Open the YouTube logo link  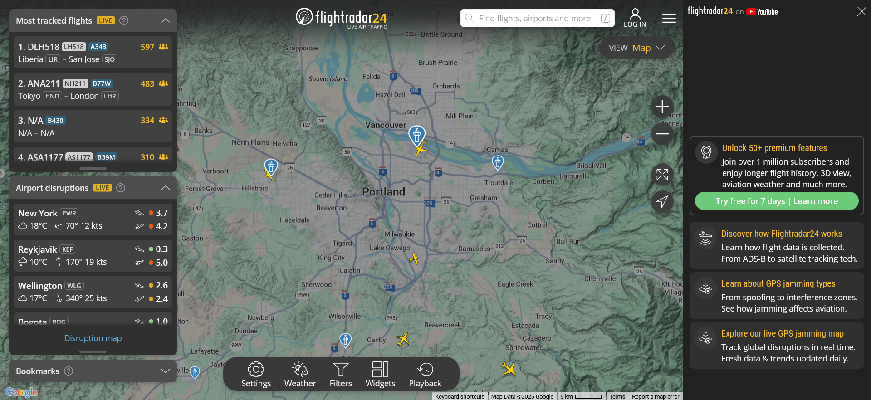[762, 12]
